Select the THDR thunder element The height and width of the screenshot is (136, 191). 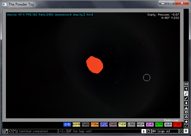tap(122, 125)
